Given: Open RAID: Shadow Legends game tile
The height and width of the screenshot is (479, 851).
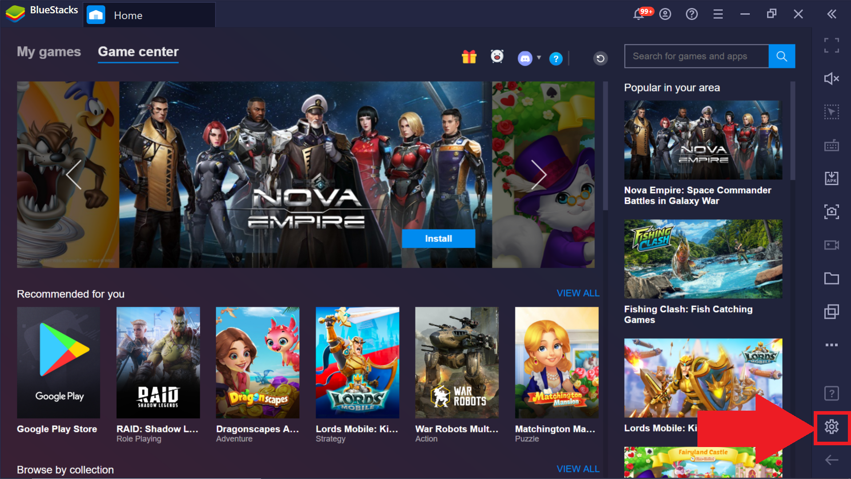Looking at the screenshot, I should coord(158,363).
